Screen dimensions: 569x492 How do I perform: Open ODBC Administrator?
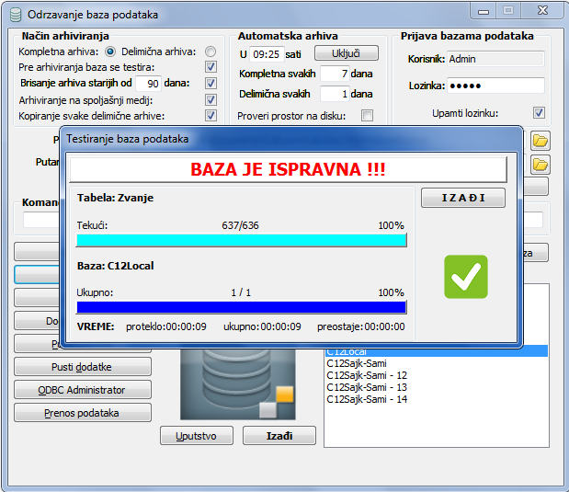pyautogui.click(x=83, y=390)
